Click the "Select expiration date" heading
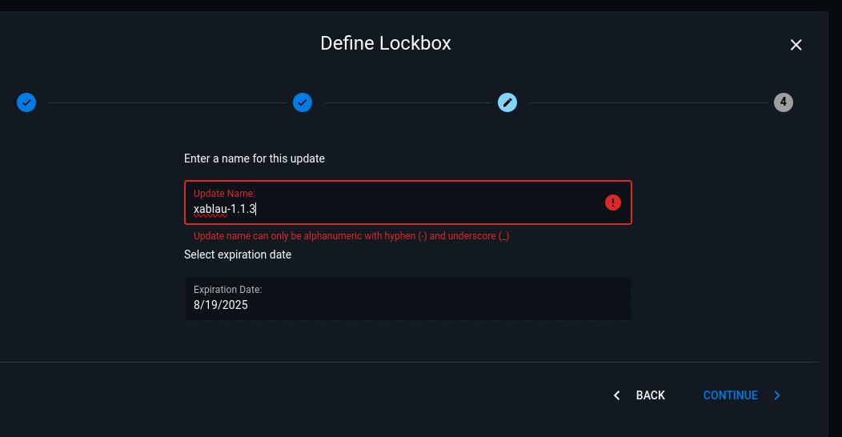 [238, 255]
